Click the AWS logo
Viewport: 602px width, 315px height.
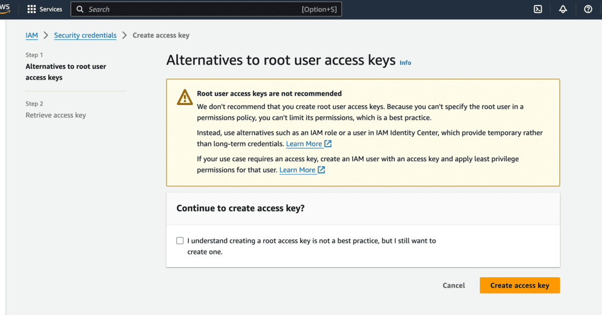(x=5, y=7)
